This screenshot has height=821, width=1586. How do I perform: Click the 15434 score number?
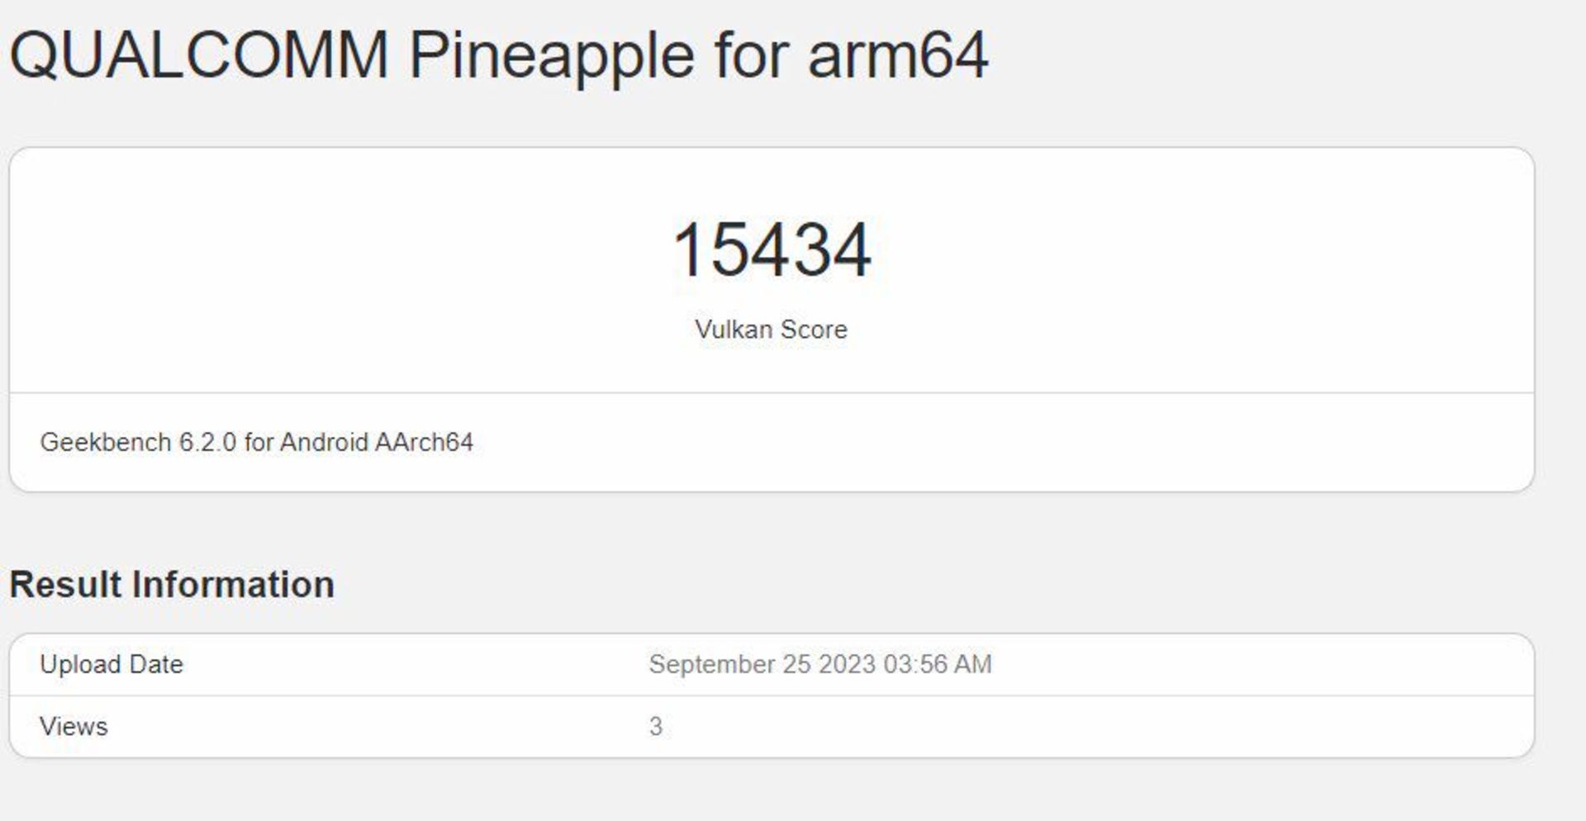click(772, 249)
